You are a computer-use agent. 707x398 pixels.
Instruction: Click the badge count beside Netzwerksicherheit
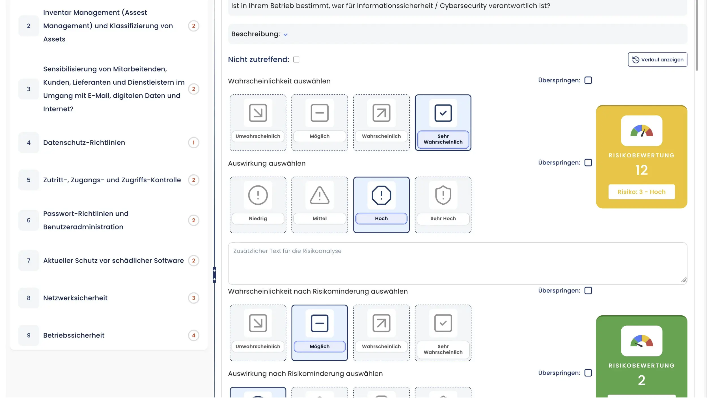point(193,298)
